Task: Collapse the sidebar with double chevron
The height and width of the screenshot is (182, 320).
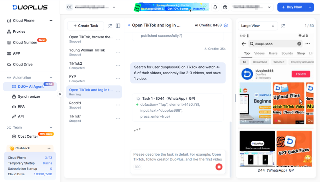Action: coord(60,94)
